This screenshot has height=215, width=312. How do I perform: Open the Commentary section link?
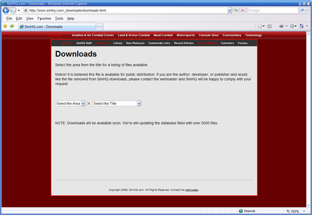point(231,35)
